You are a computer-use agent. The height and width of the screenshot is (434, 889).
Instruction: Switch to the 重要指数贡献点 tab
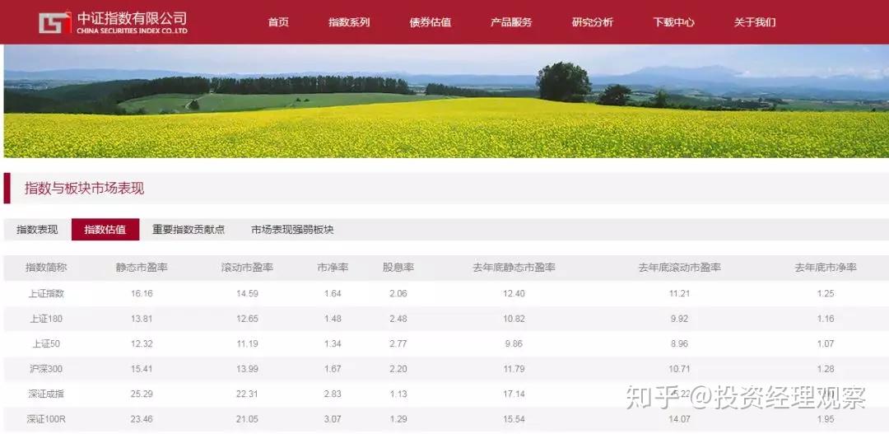[189, 230]
